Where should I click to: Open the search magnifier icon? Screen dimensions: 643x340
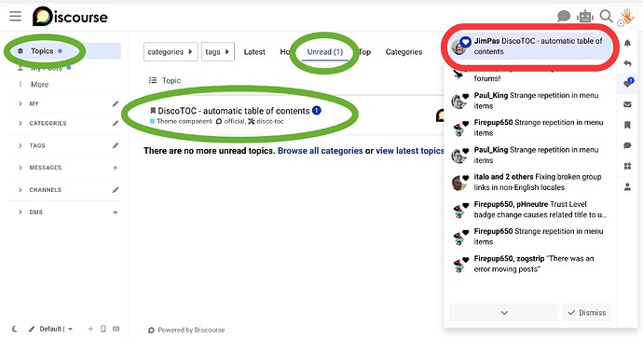[x=606, y=17]
